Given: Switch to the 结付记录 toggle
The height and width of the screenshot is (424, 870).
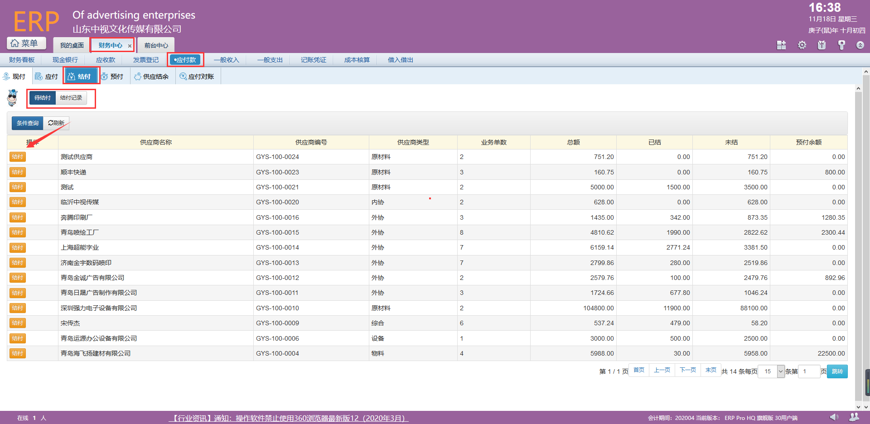Looking at the screenshot, I should pos(71,98).
